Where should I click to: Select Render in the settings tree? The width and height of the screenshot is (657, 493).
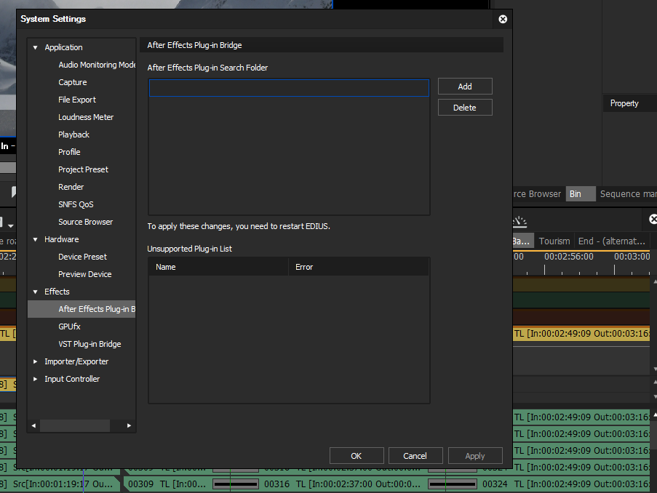click(71, 187)
